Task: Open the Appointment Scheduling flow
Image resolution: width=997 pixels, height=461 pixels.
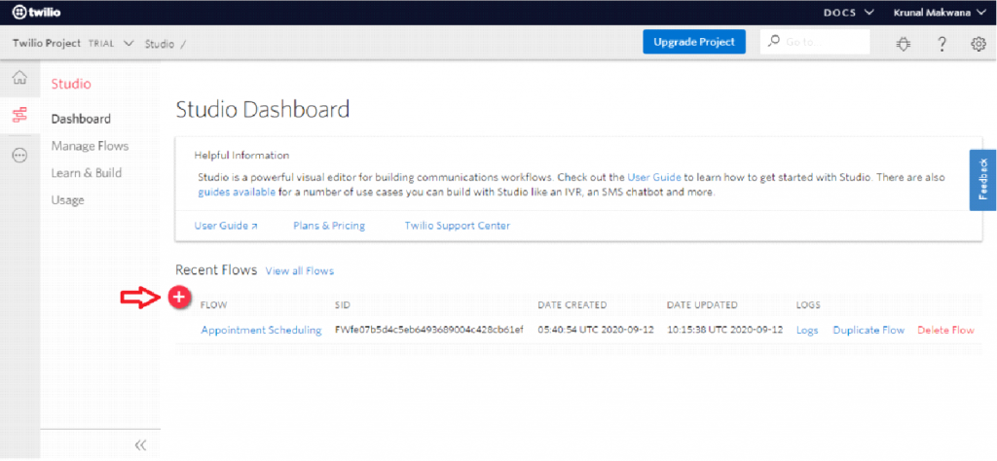Action: point(261,331)
